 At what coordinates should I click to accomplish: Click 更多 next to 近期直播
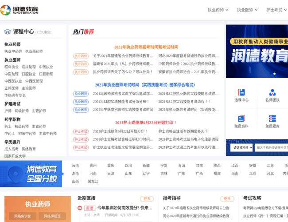147,199
